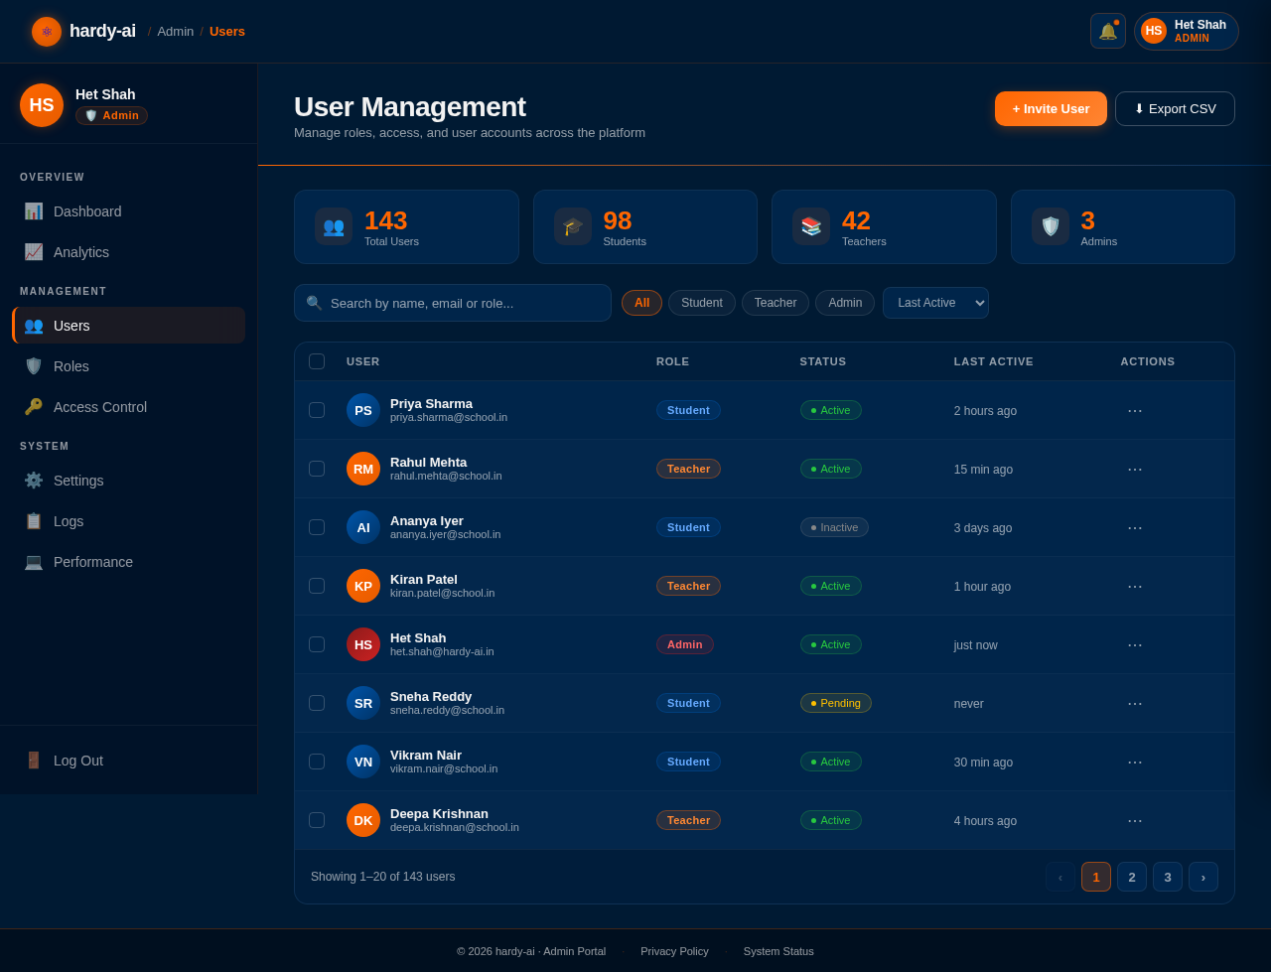
Task: Open the Last Active sort dropdown
Action: click(x=934, y=302)
